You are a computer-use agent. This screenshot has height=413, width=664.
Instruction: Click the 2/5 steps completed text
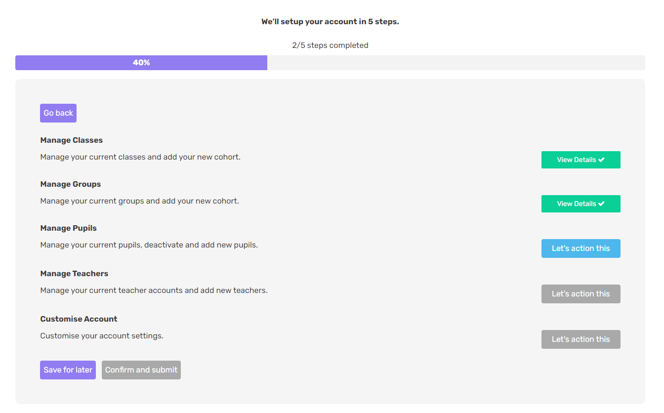(330, 45)
